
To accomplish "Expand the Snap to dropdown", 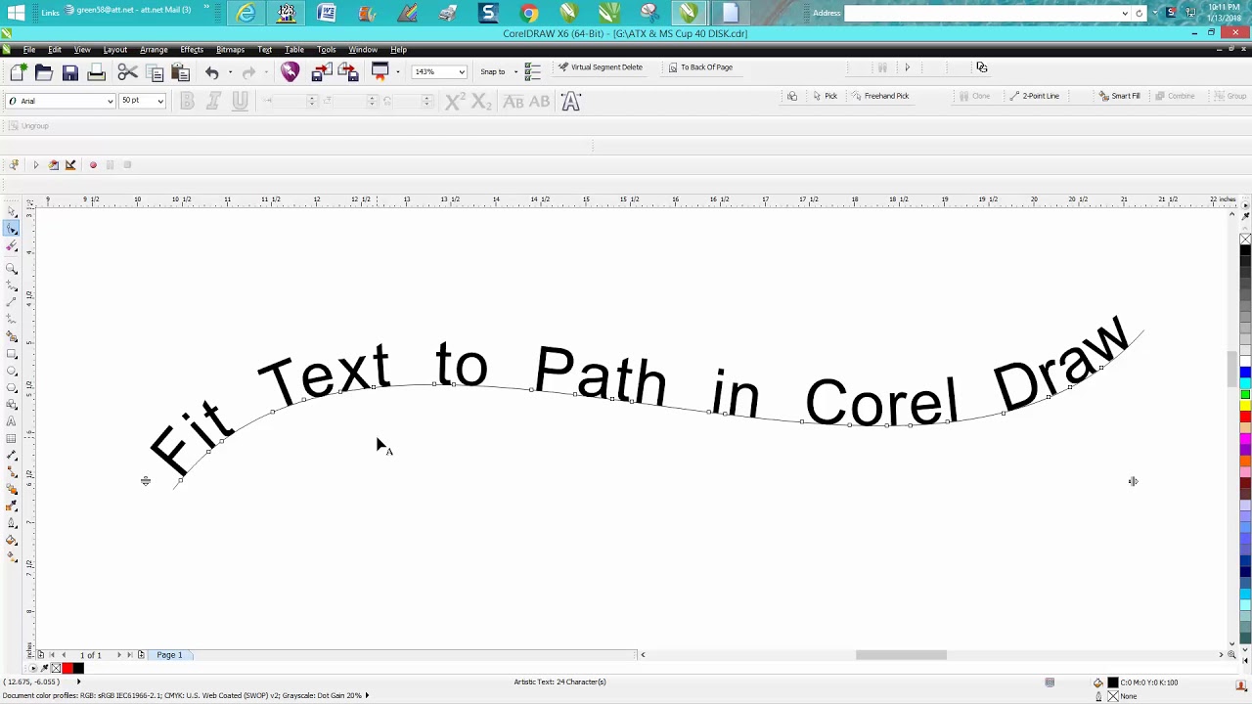I will 515,71.
